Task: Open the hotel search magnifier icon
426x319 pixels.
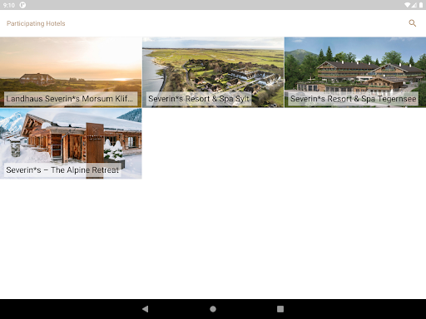Action: (413, 23)
